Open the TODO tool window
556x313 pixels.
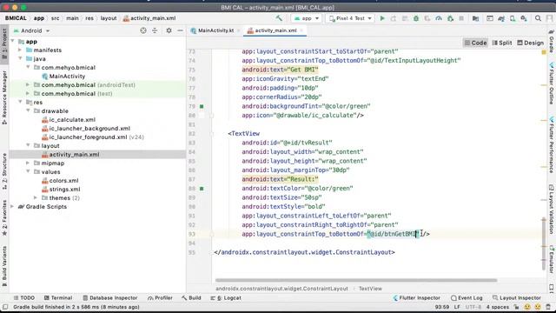(x=24, y=297)
